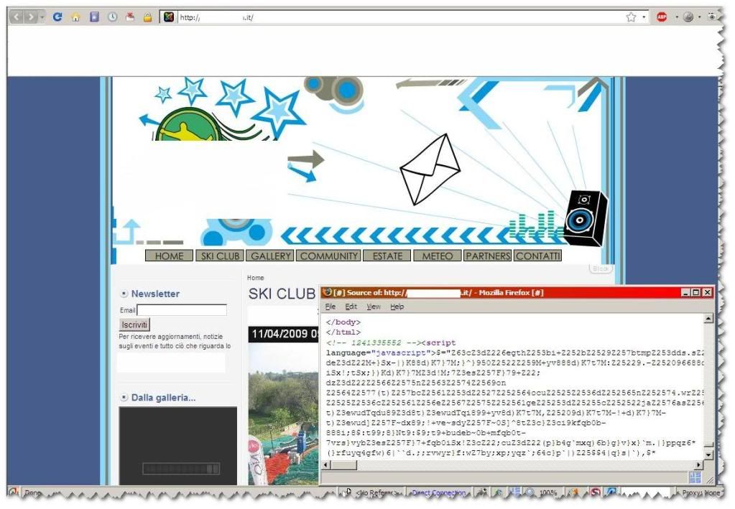
Task: Click the METEO navigation item
Action: pos(437,256)
